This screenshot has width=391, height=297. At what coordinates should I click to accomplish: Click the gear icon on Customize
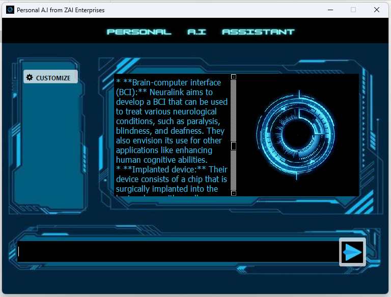coord(30,77)
